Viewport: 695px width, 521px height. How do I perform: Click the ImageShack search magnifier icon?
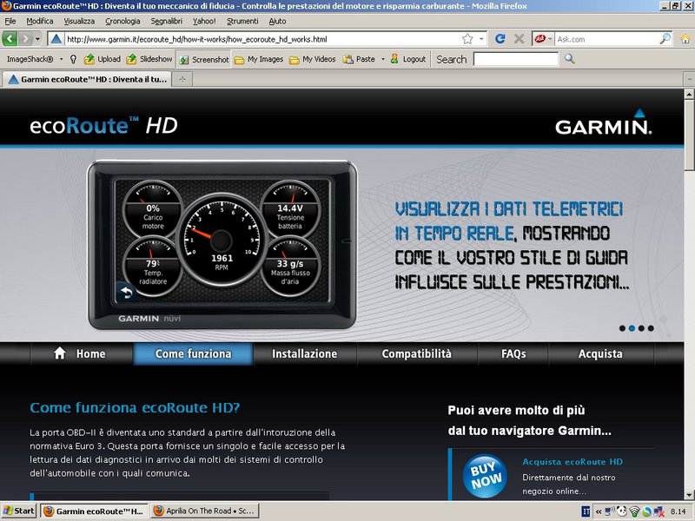[x=570, y=59]
